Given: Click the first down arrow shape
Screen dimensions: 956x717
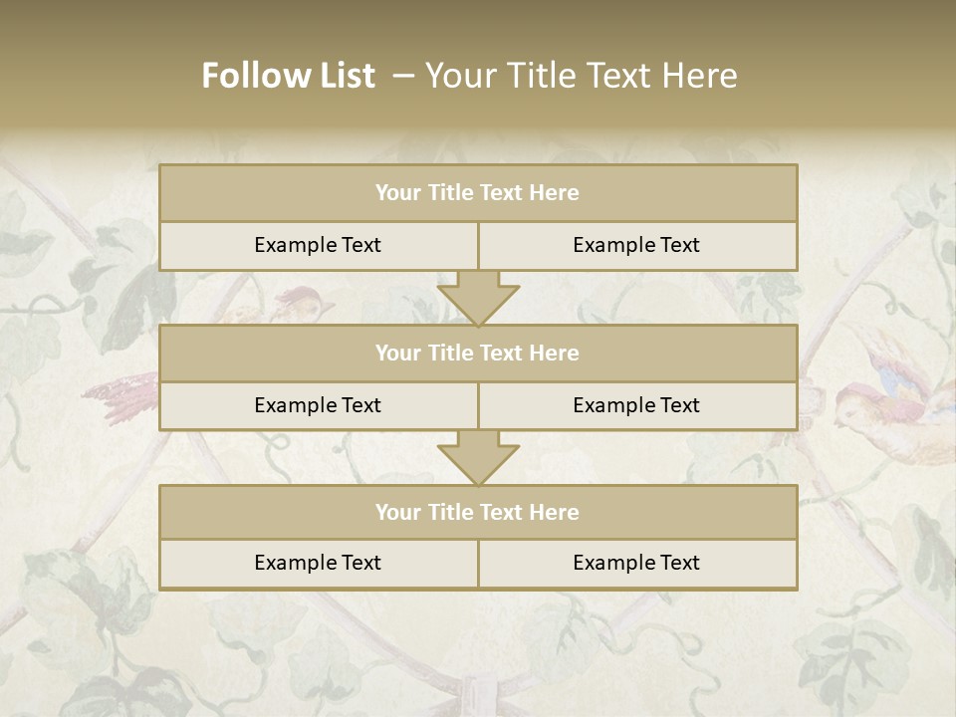Looking at the screenshot, I should (x=479, y=298).
